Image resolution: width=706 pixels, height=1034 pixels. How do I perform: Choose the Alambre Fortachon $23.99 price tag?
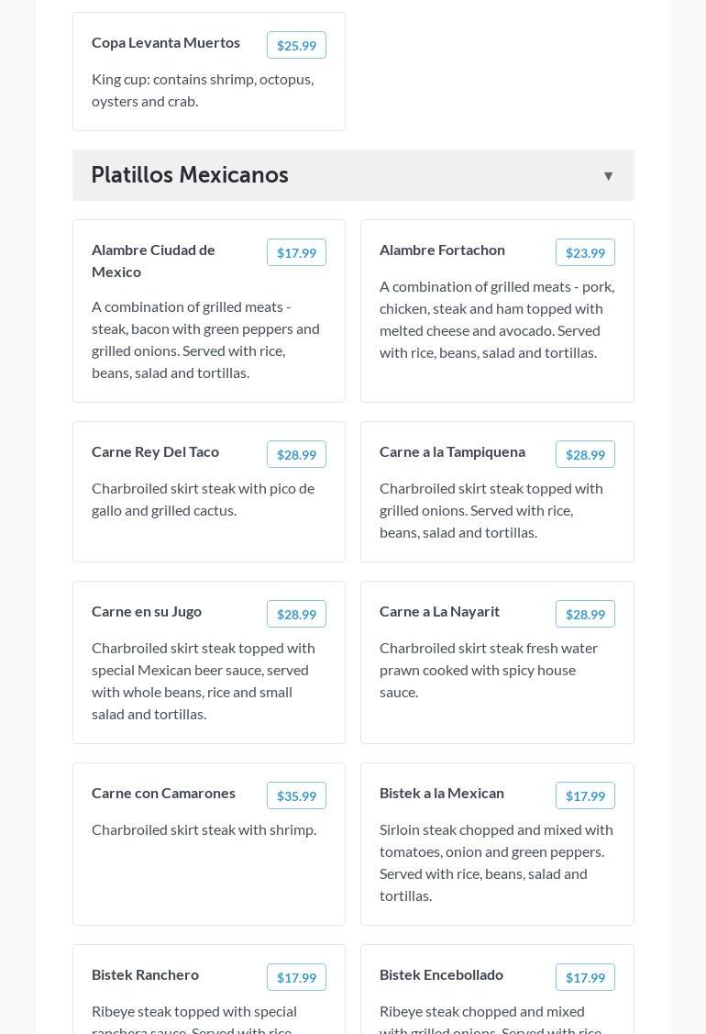pos(585,252)
